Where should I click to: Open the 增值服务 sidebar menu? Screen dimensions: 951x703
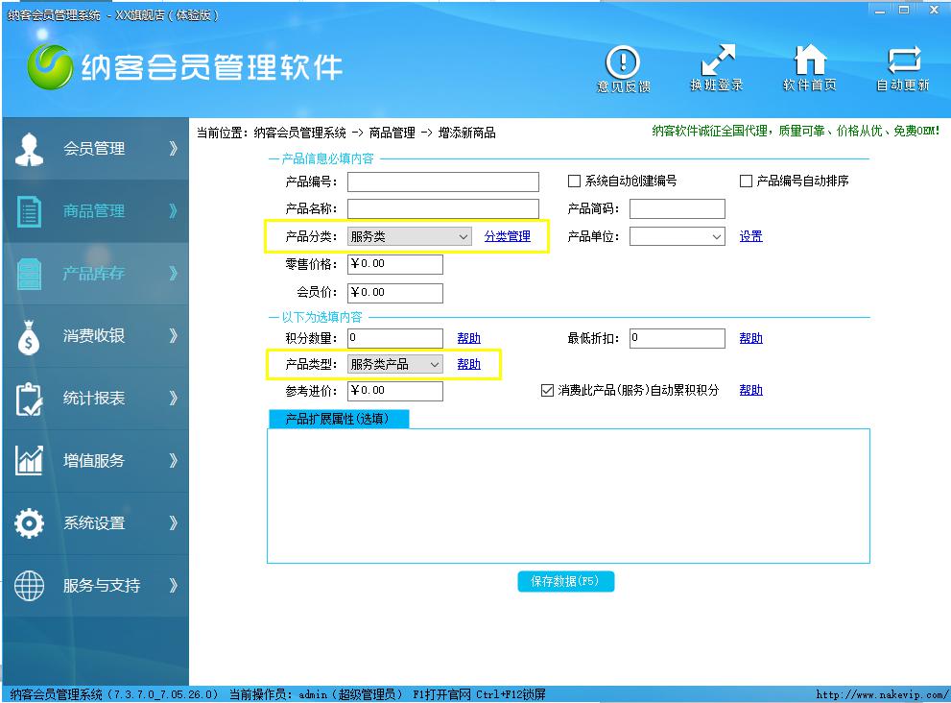(x=94, y=461)
